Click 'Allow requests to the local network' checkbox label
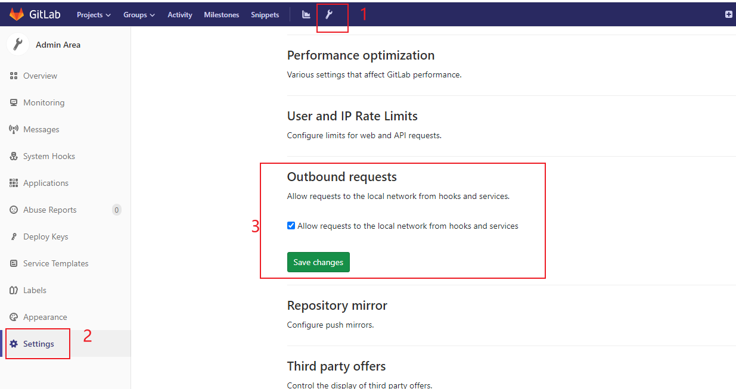736x389 pixels. click(408, 226)
